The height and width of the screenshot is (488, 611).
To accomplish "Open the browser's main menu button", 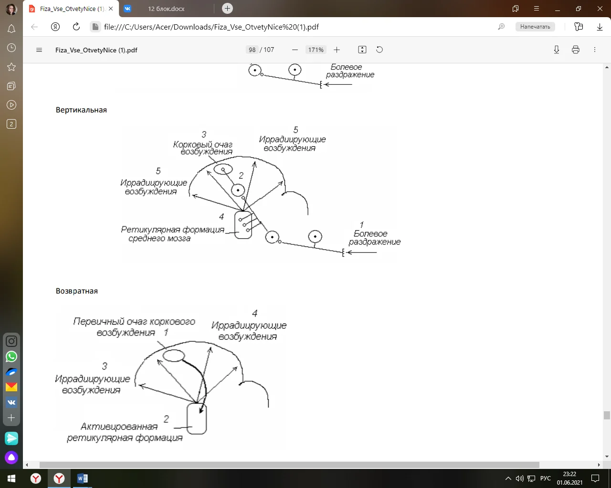I will coord(537,9).
